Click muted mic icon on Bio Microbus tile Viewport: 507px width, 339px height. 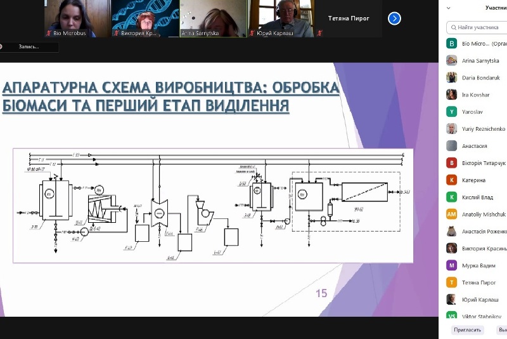(49, 33)
